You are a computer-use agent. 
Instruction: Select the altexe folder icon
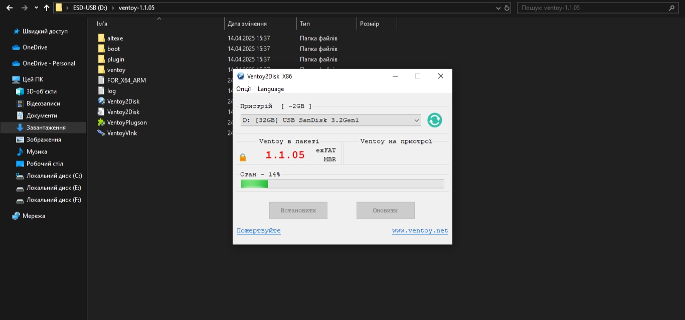coord(101,38)
